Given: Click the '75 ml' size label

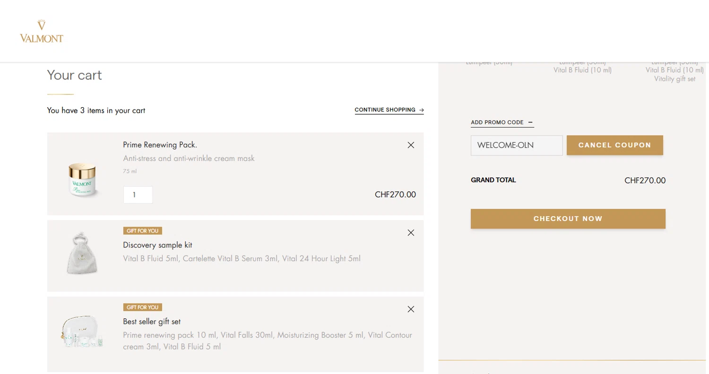Looking at the screenshot, I should tap(130, 171).
